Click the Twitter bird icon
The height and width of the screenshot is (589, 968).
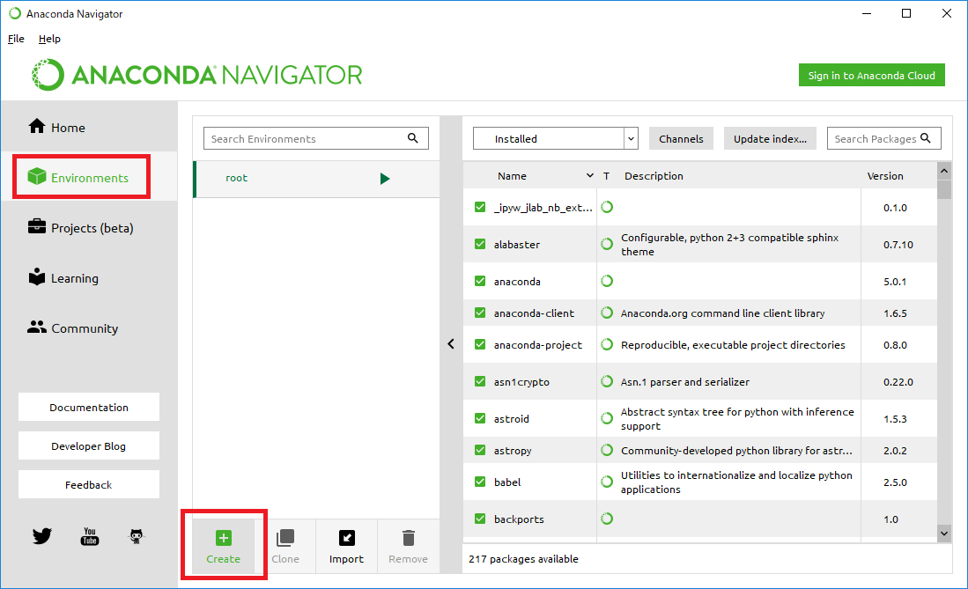42,535
